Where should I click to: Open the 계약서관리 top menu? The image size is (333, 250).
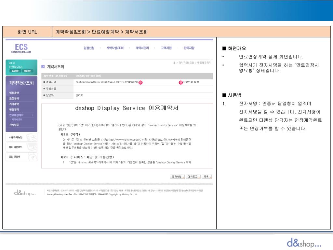click(142, 48)
